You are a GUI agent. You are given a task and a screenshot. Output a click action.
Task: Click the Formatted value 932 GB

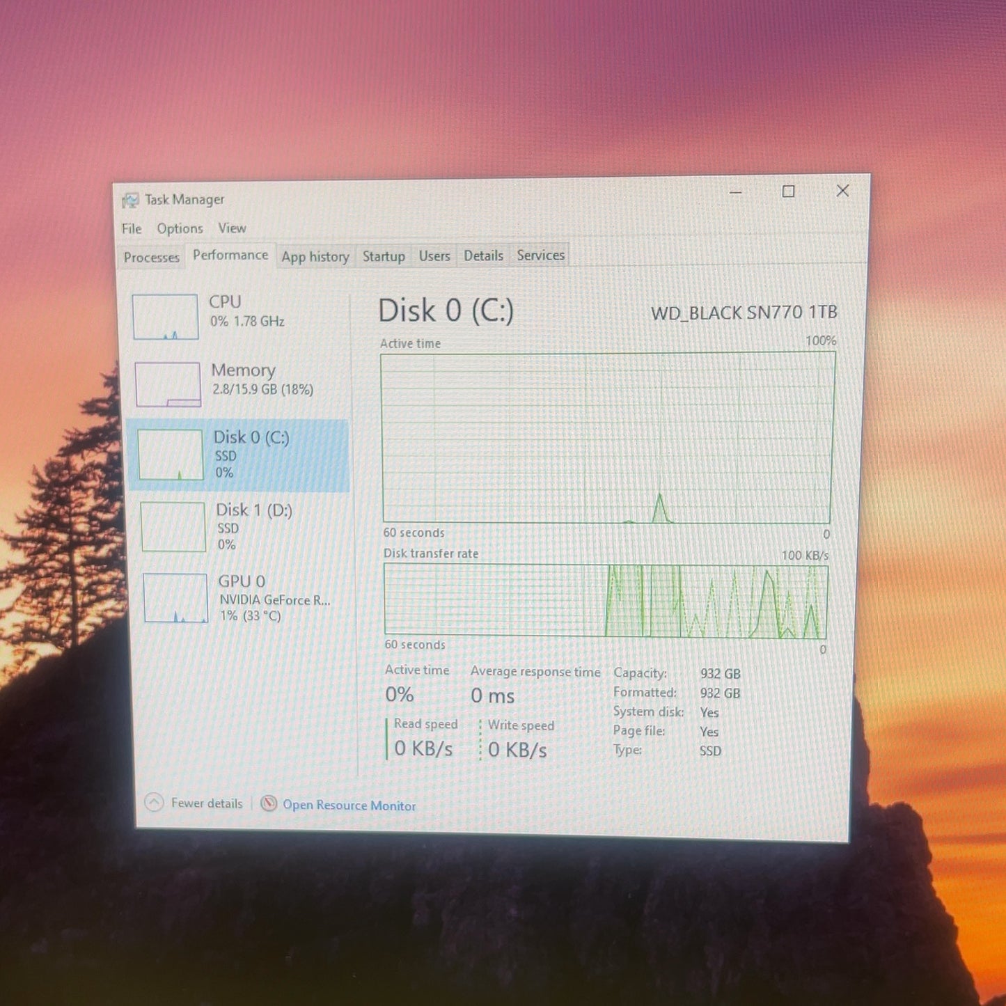pyautogui.click(x=720, y=693)
